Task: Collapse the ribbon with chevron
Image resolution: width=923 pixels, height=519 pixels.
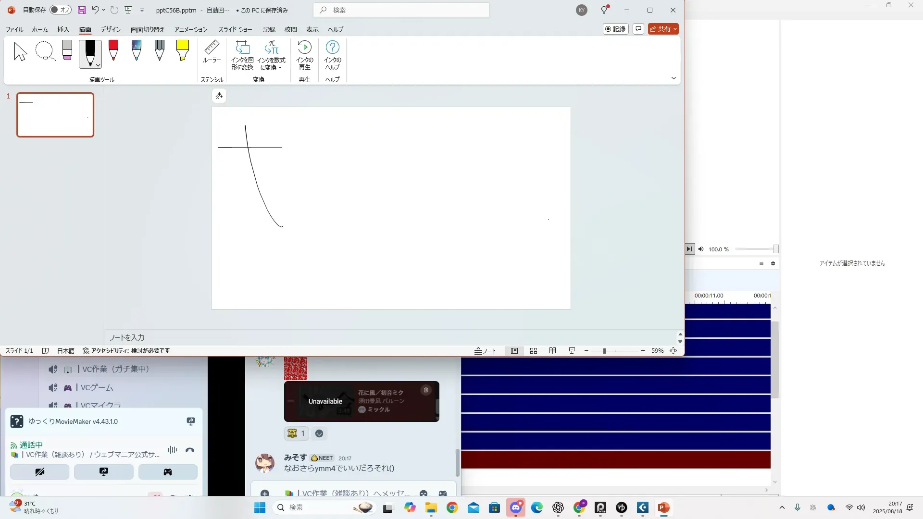Action: [674, 78]
